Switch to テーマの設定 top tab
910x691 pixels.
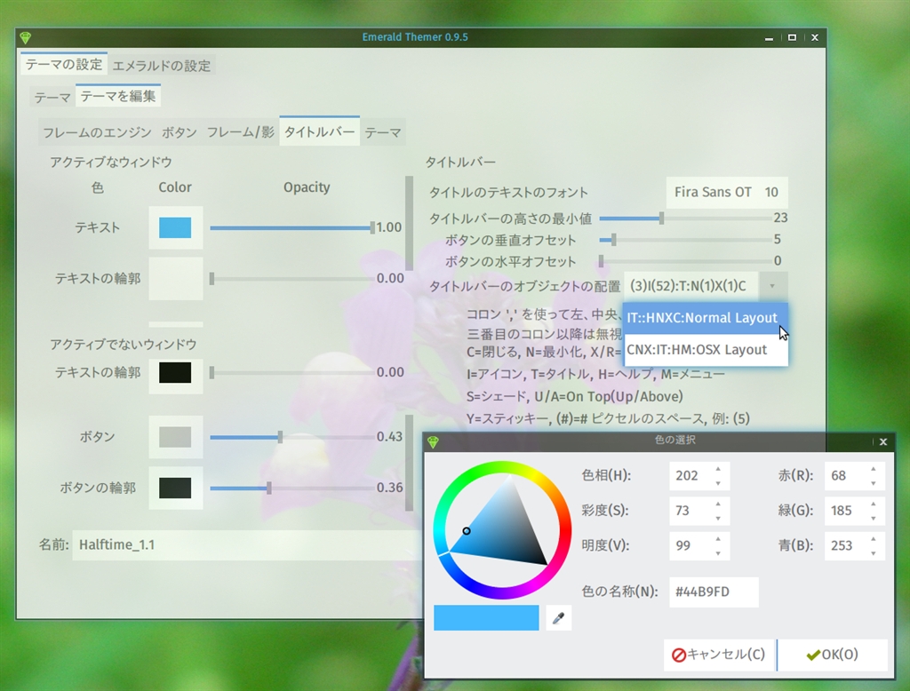point(64,64)
